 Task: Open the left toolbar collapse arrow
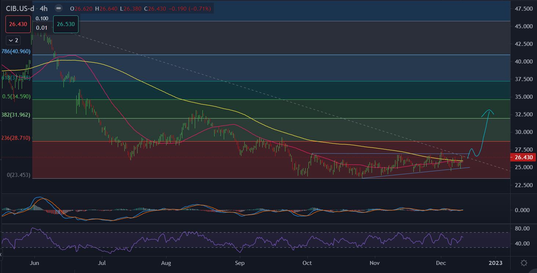[1, 254]
